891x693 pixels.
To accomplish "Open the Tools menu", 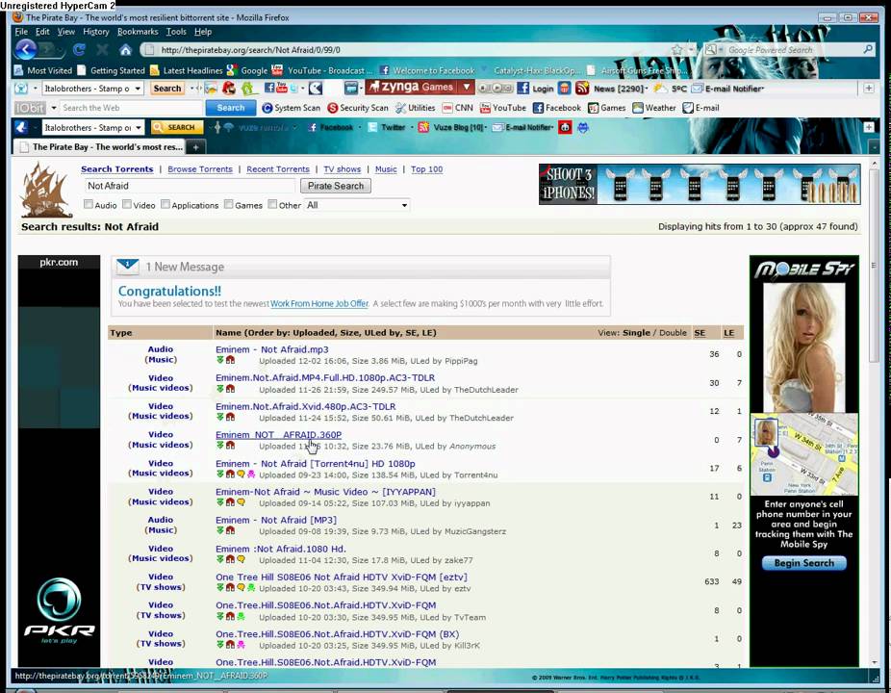I will pyautogui.click(x=176, y=32).
